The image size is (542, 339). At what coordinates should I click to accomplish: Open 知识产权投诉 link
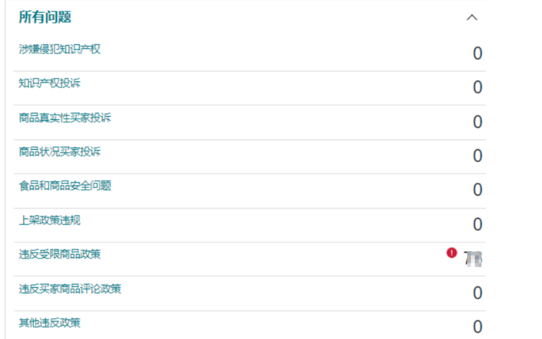pyautogui.click(x=49, y=83)
